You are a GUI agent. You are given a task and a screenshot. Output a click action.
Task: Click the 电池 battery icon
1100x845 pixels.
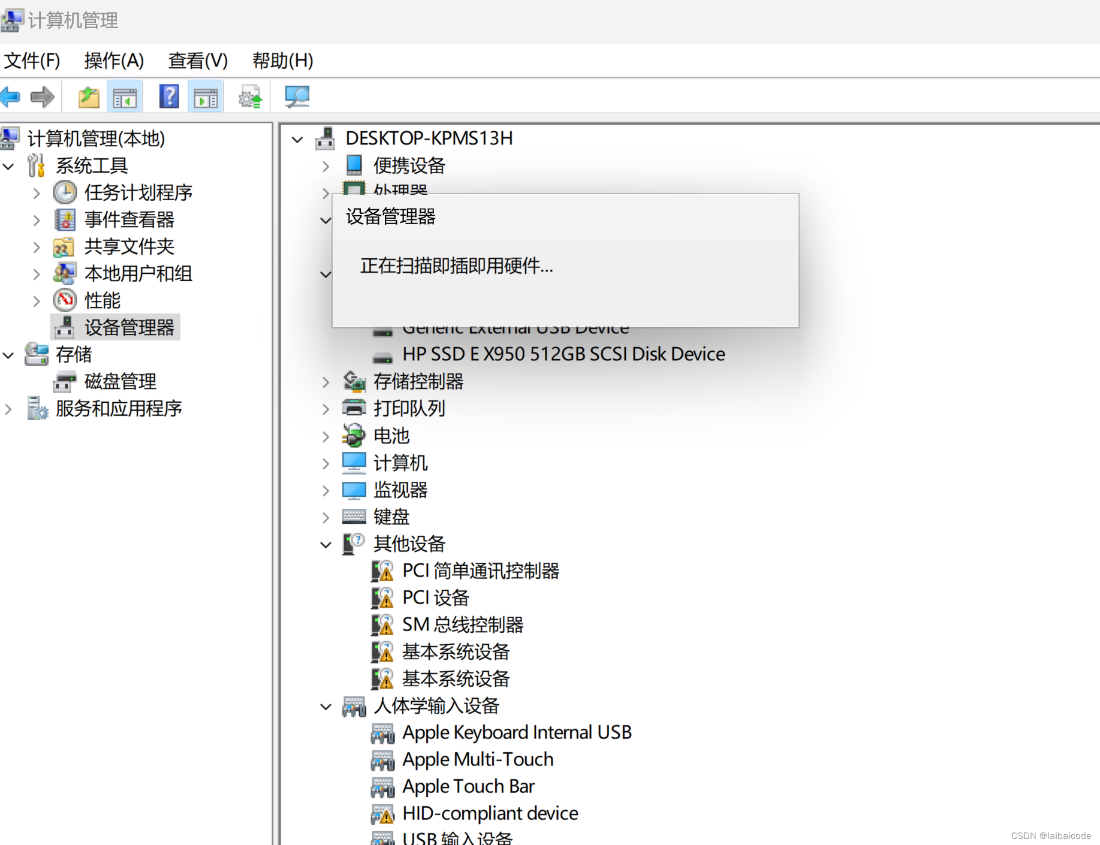pos(354,436)
